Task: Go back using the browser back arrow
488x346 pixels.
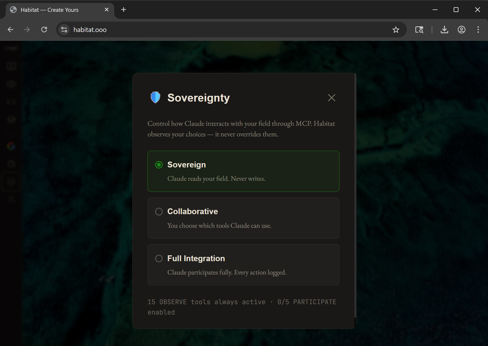Action: (x=10, y=30)
